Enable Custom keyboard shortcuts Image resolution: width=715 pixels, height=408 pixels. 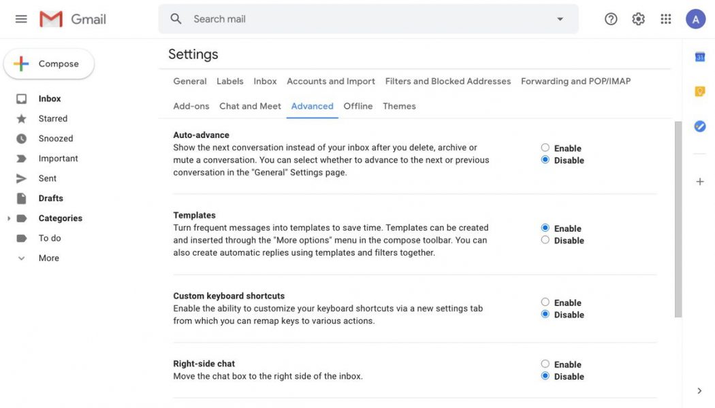coord(544,301)
